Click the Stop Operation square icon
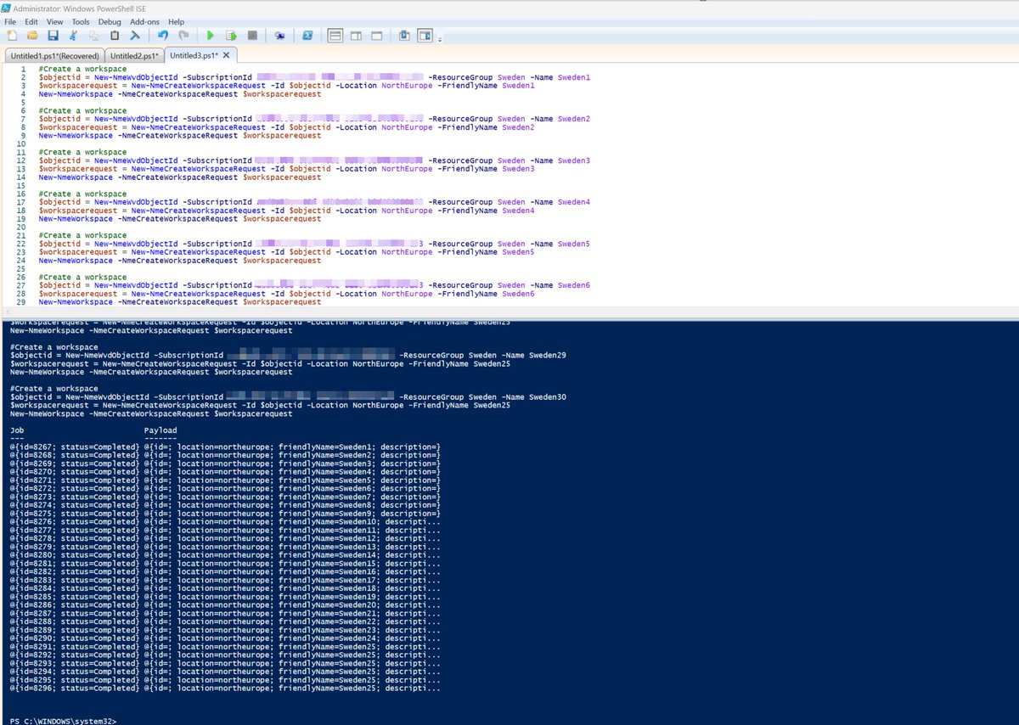 pyautogui.click(x=252, y=36)
